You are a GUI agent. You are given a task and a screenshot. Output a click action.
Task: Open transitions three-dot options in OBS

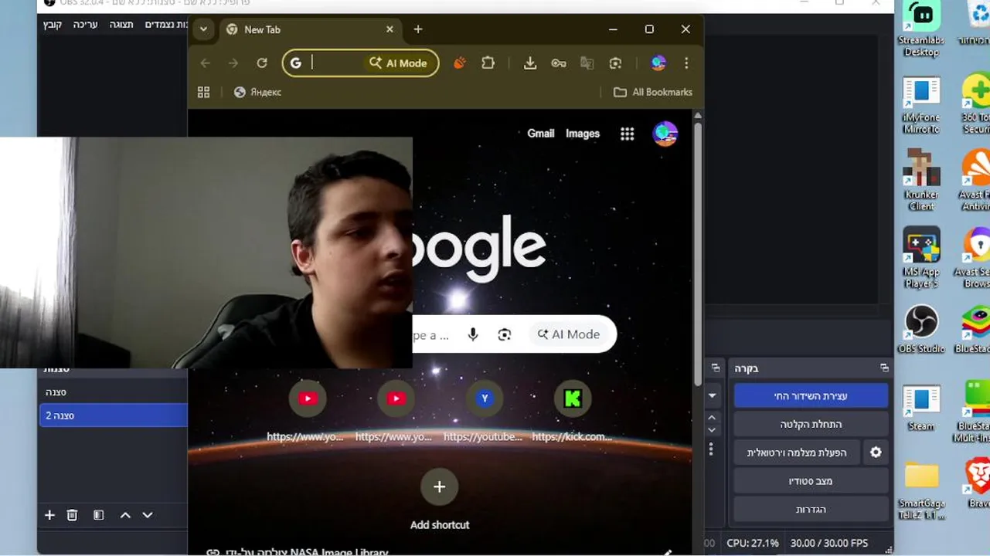(x=711, y=449)
